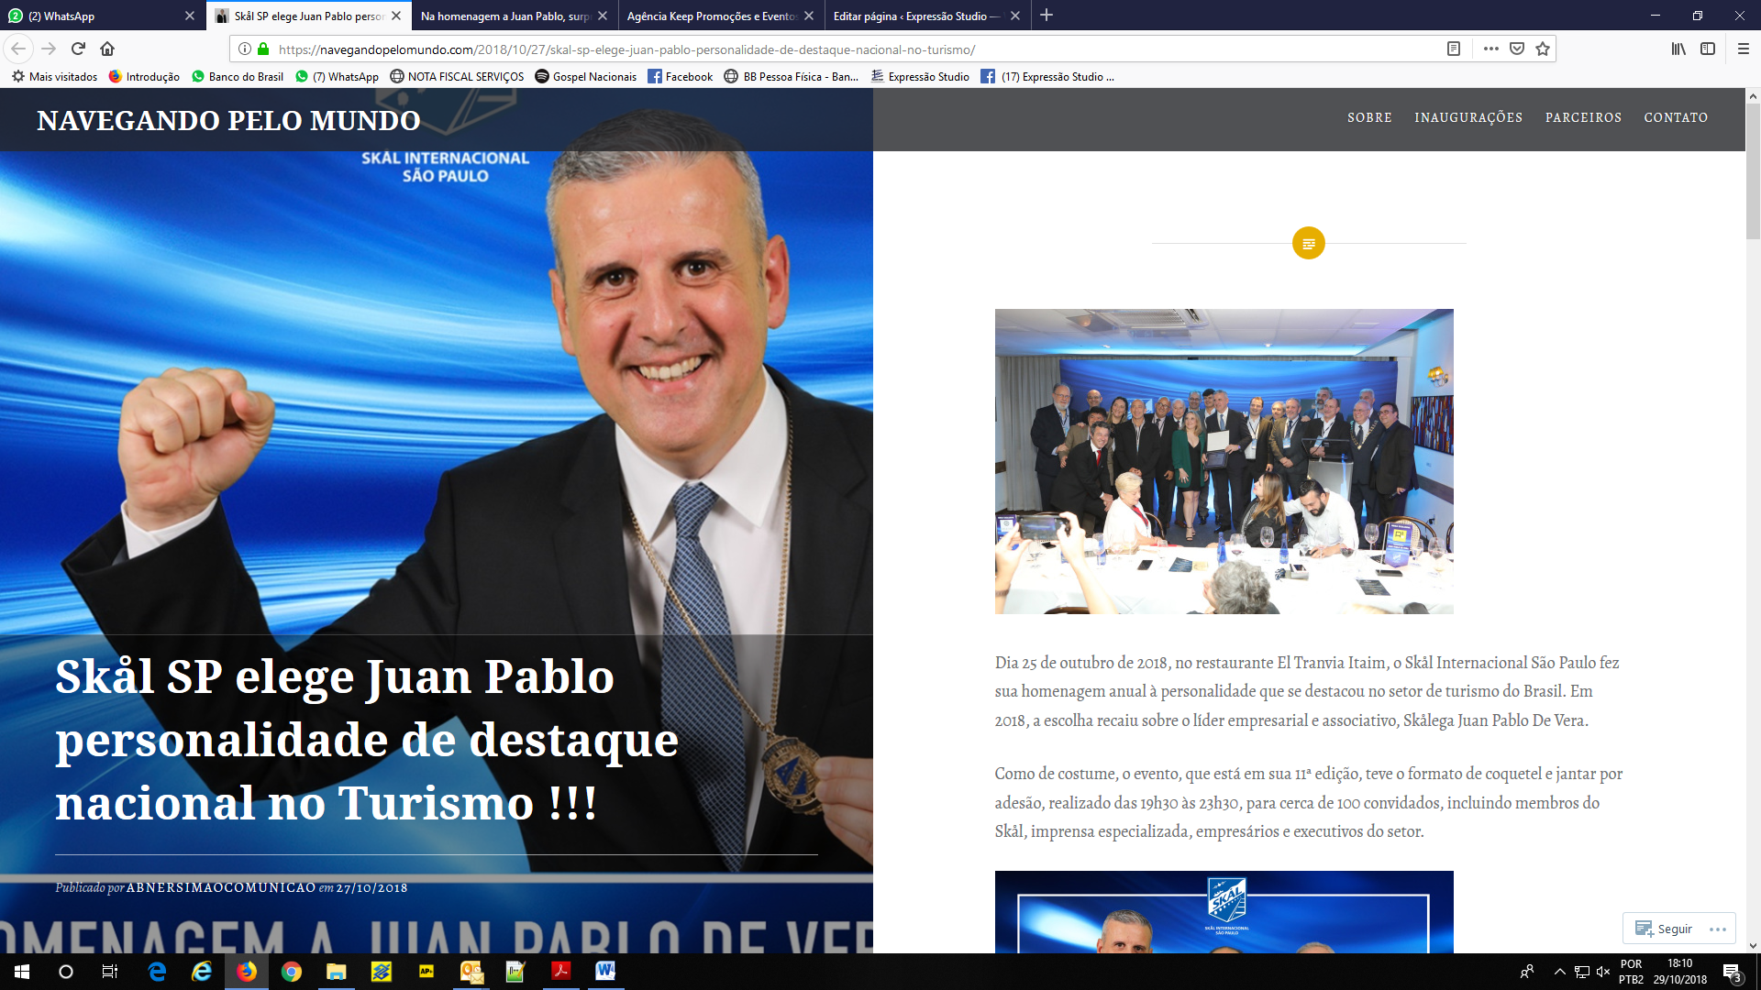The height and width of the screenshot is (990, 1761).
Task: Open CONTATO in site navigation
Action: 1676,117
